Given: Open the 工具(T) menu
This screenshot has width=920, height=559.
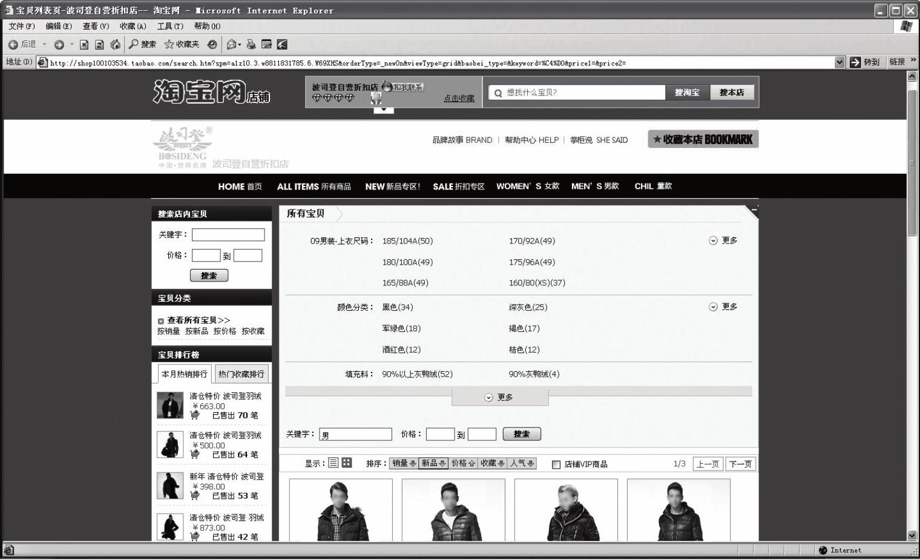Looking at the screenshot, I should [x=170, y=26].
